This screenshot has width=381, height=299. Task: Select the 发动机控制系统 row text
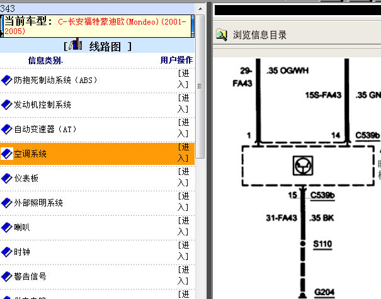pos(43,104)
